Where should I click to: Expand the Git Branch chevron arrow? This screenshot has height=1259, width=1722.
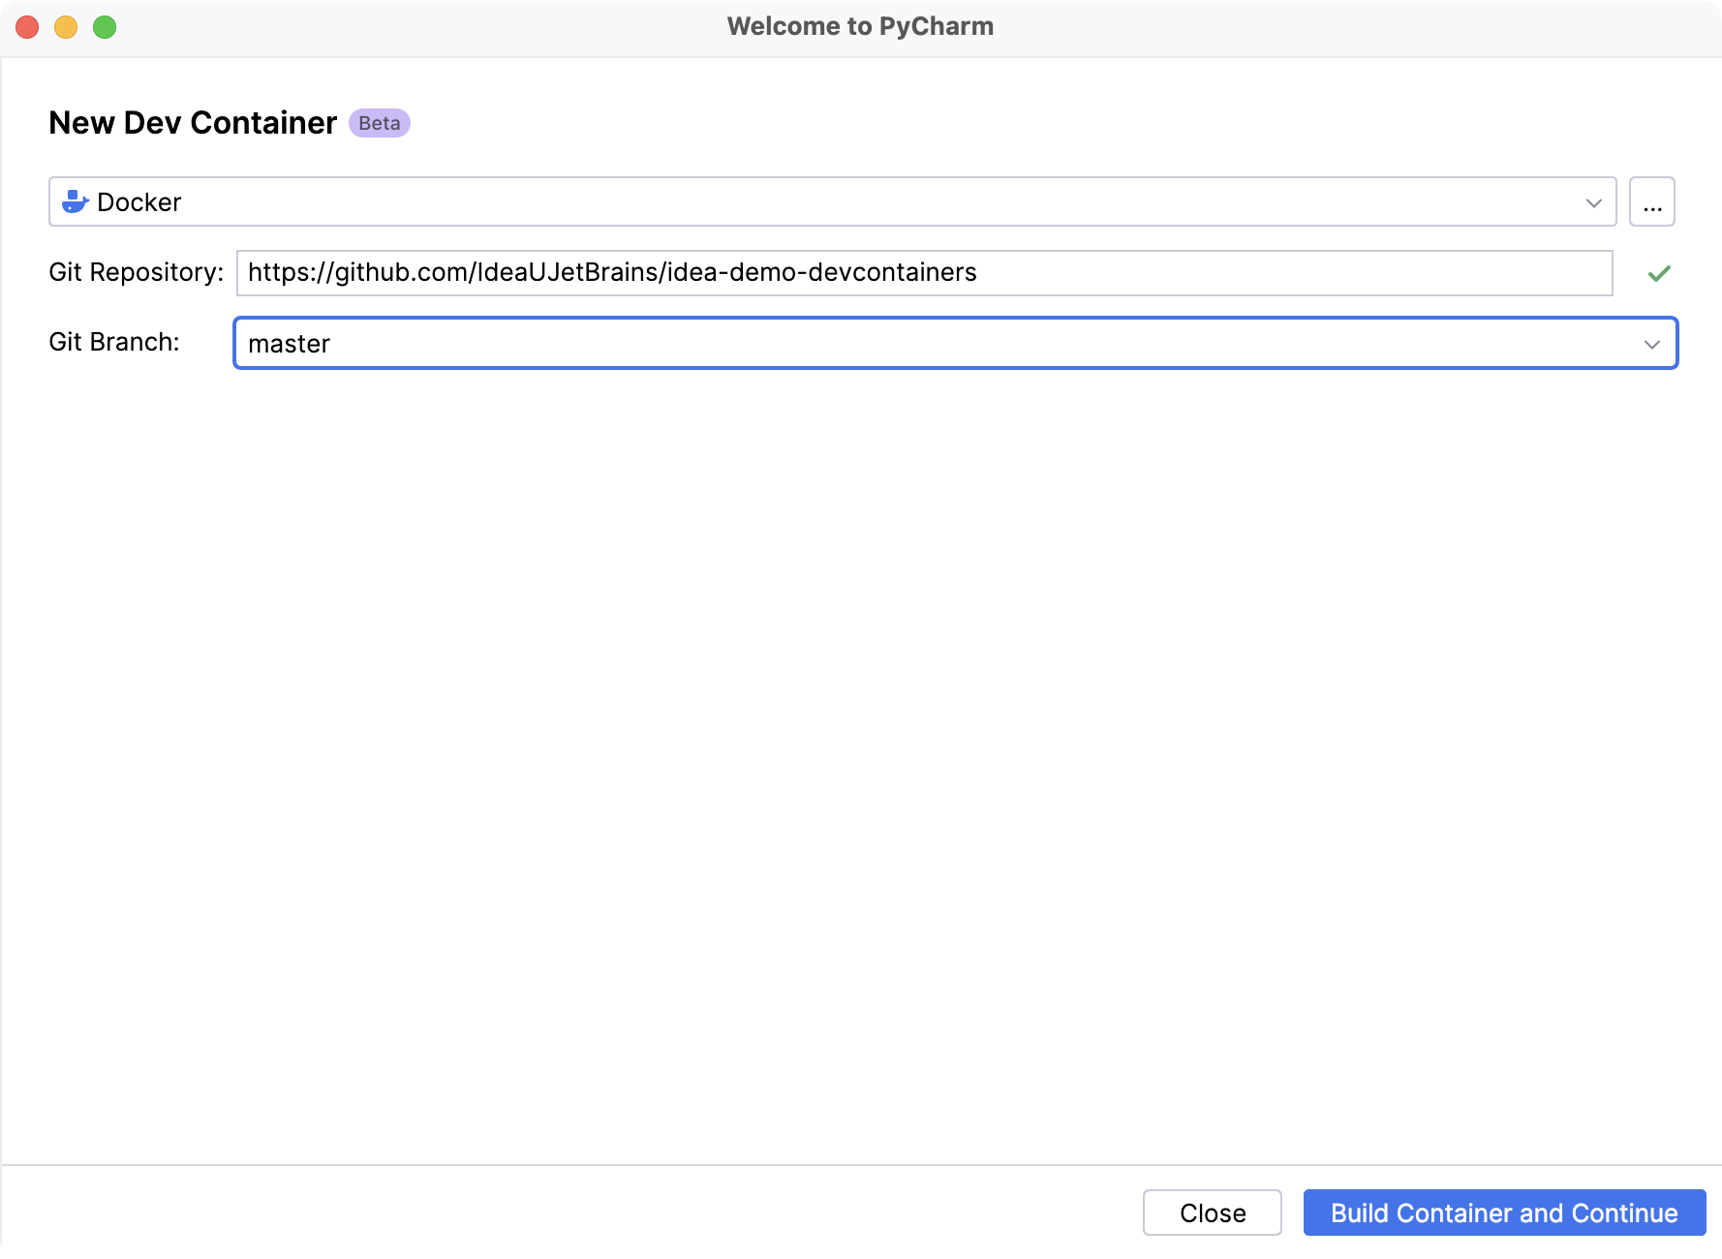click(x=1651, y=344)
